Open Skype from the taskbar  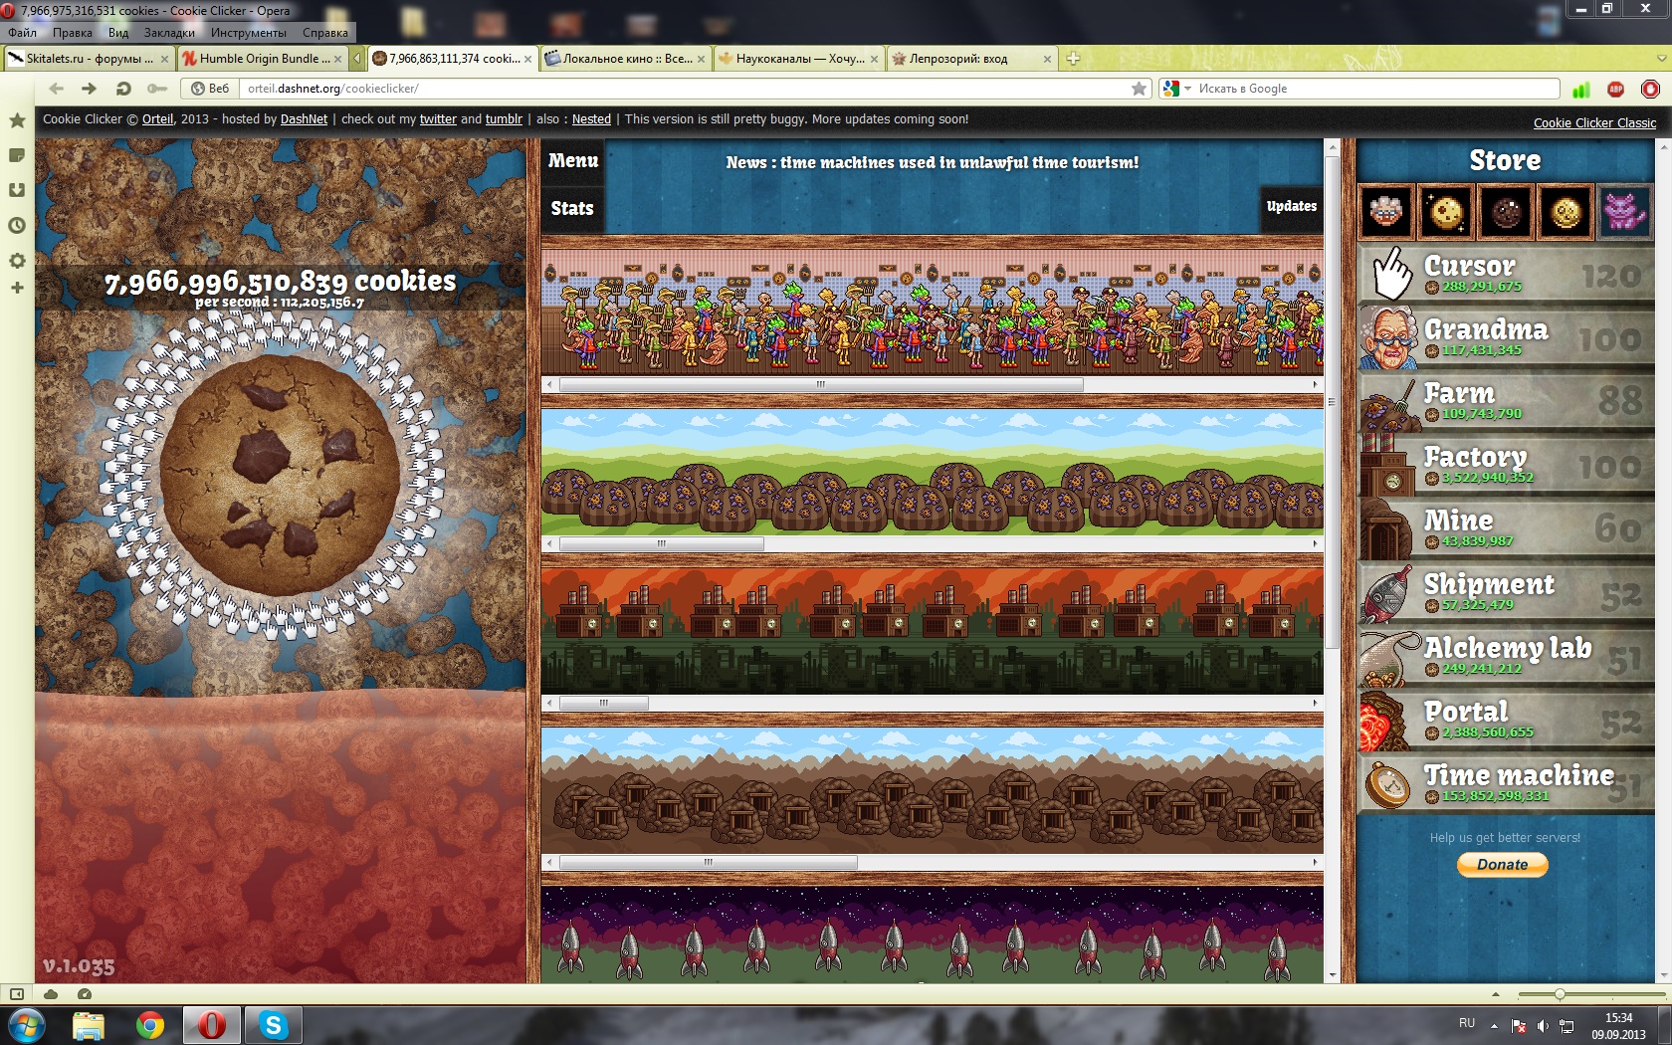pos(273,1025)
